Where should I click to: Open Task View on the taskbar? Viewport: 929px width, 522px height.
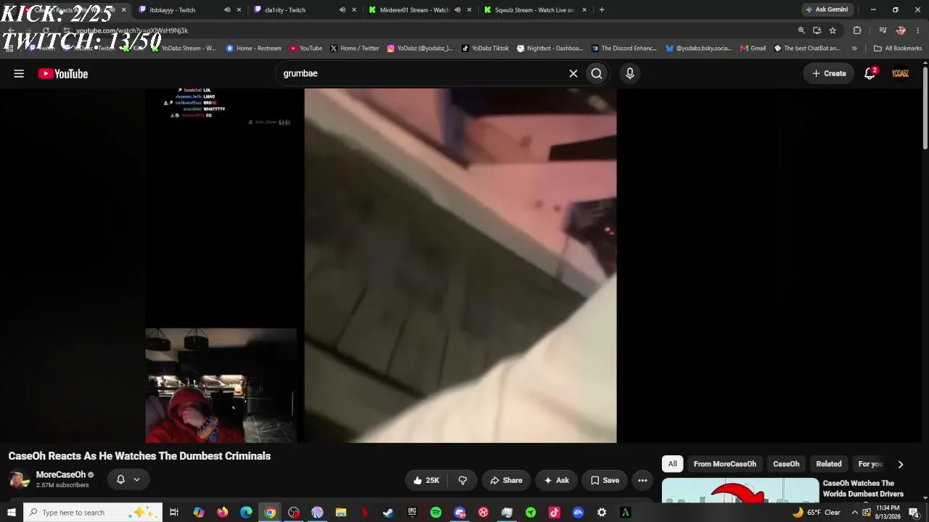pyautogui.click(x=174, y=513)
